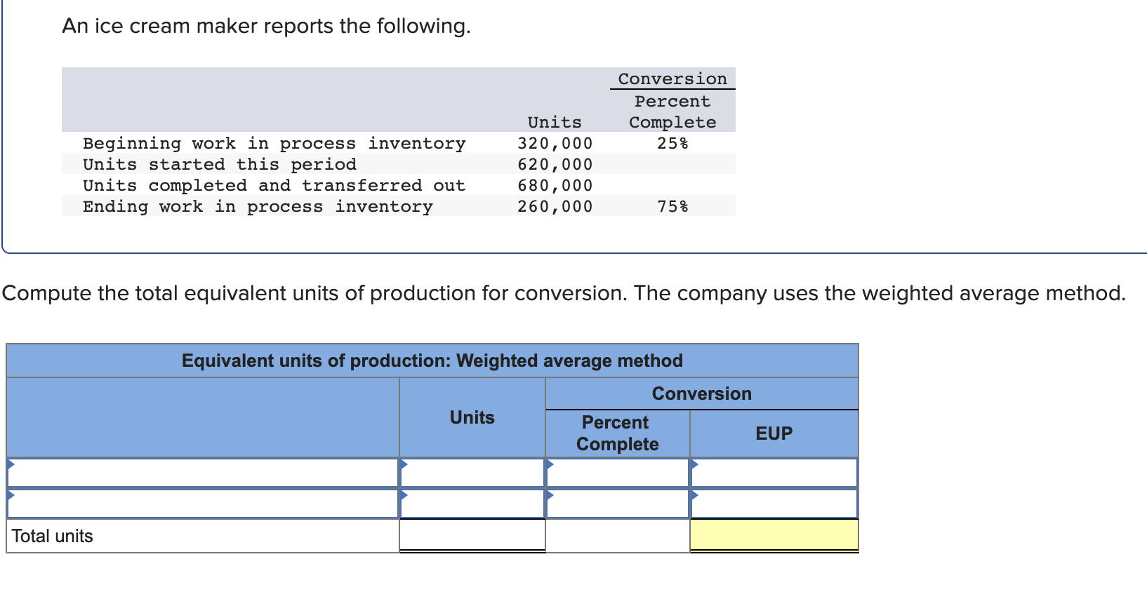
Task: Click the 'Equivalent units of production' table title
Action: tap(432, 361)
